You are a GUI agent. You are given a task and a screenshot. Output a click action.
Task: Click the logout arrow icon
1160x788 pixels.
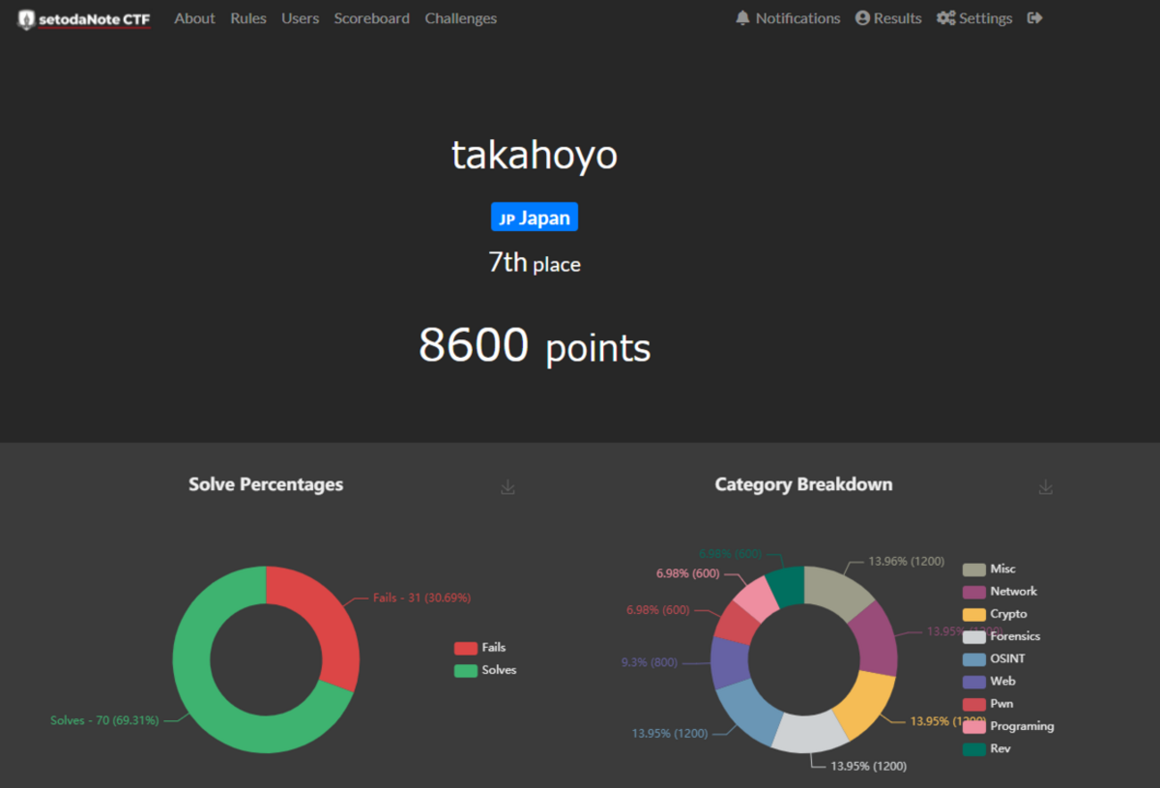[x=1035, y=18]
